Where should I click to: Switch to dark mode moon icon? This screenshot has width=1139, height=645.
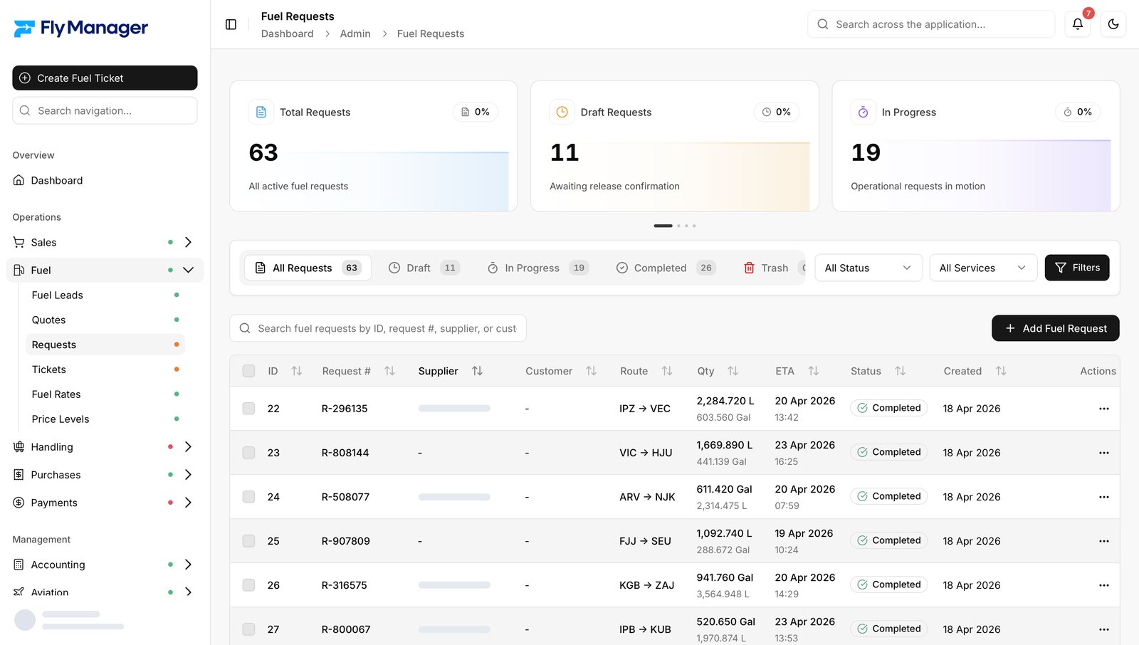[x=1113, y=24]
